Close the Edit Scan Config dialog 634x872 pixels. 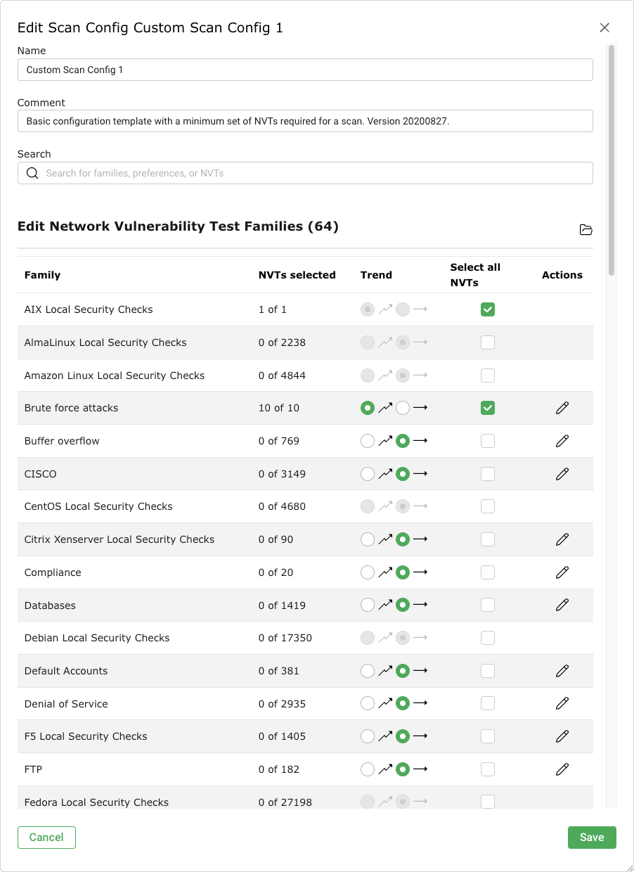point(604,28)
